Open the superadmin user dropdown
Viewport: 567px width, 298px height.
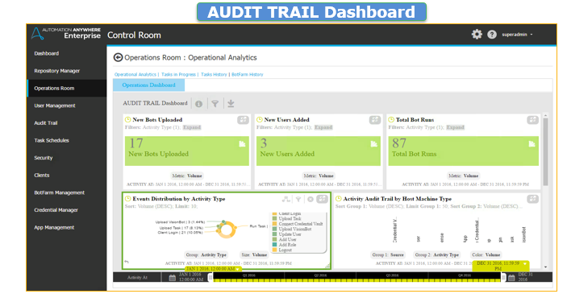pos(517,35)
